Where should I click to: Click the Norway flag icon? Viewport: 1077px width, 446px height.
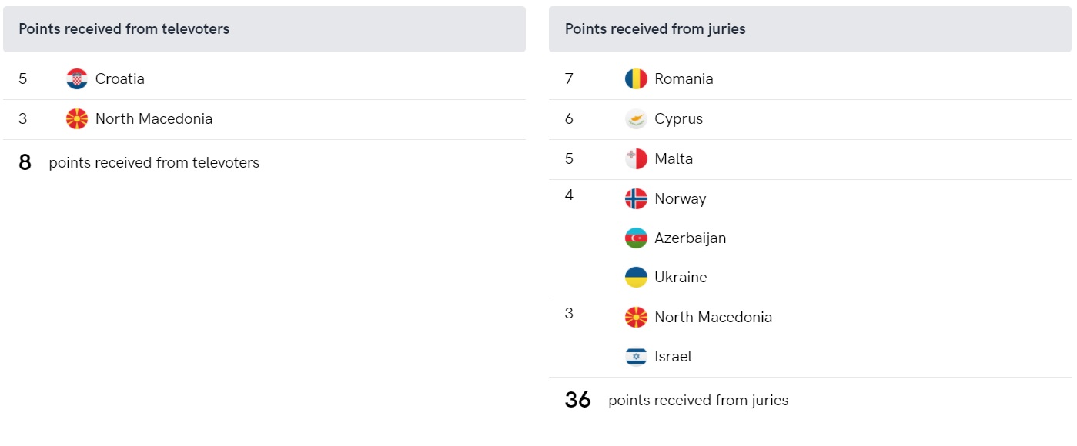tap(636, 198)
